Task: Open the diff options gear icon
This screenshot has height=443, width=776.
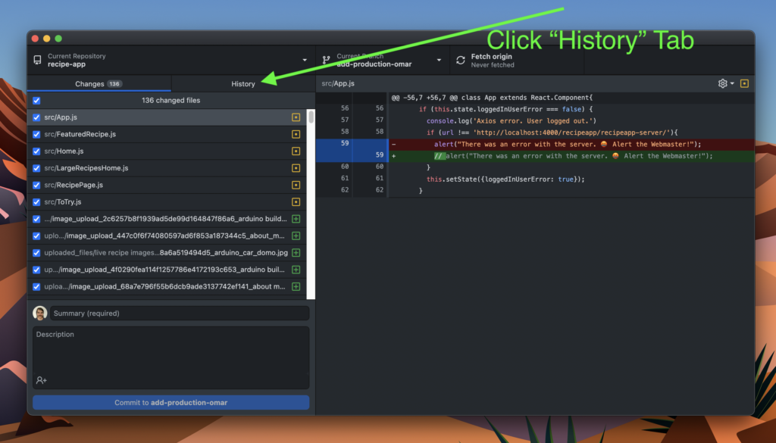Action: point(724,83)
